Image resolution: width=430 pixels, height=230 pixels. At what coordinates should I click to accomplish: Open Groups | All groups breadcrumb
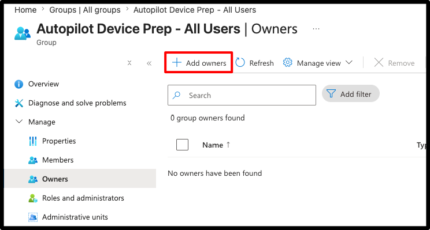(85, 10)
